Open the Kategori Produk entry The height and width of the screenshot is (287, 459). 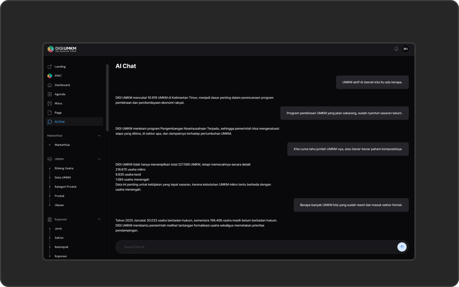(x=65, y=187)
